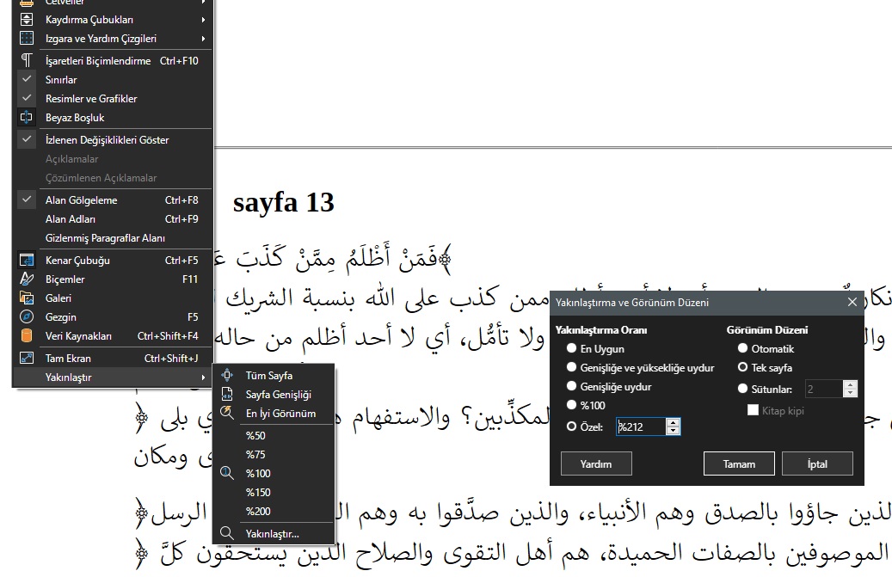Click the pilcrow formatting marks icon

[x=26, y=60]
